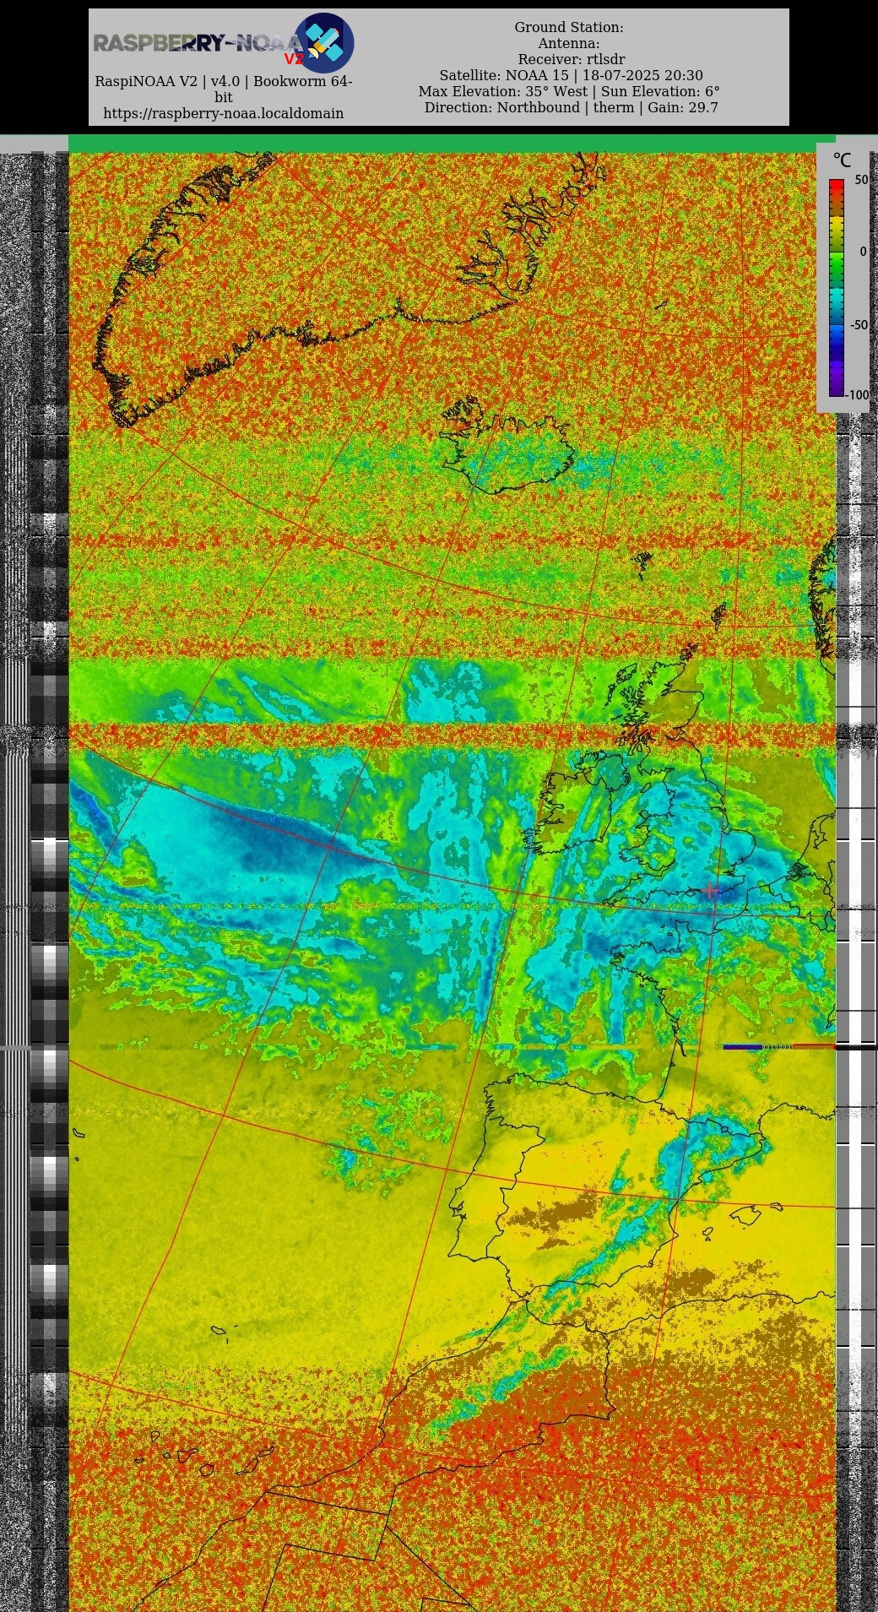Click the 'Max Elevation: 35° West | Sun Elevation: 6°' line
The image size is (878, 1612).
point(569,91)
